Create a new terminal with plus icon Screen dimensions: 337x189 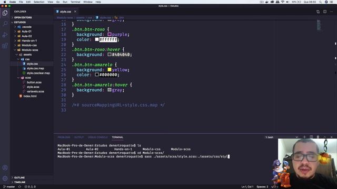tap(304, 137)
